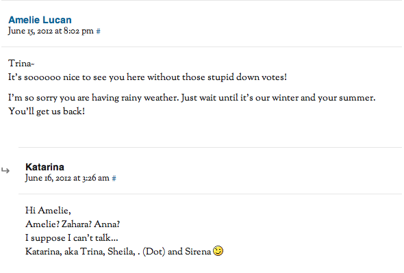Open Amelie Lucan's author profile link

(x=40, y=20)
